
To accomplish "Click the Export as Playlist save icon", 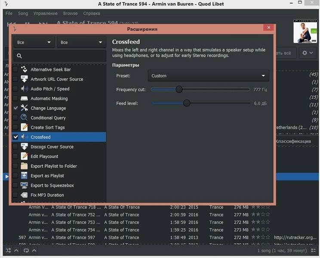I will point(24,175).
